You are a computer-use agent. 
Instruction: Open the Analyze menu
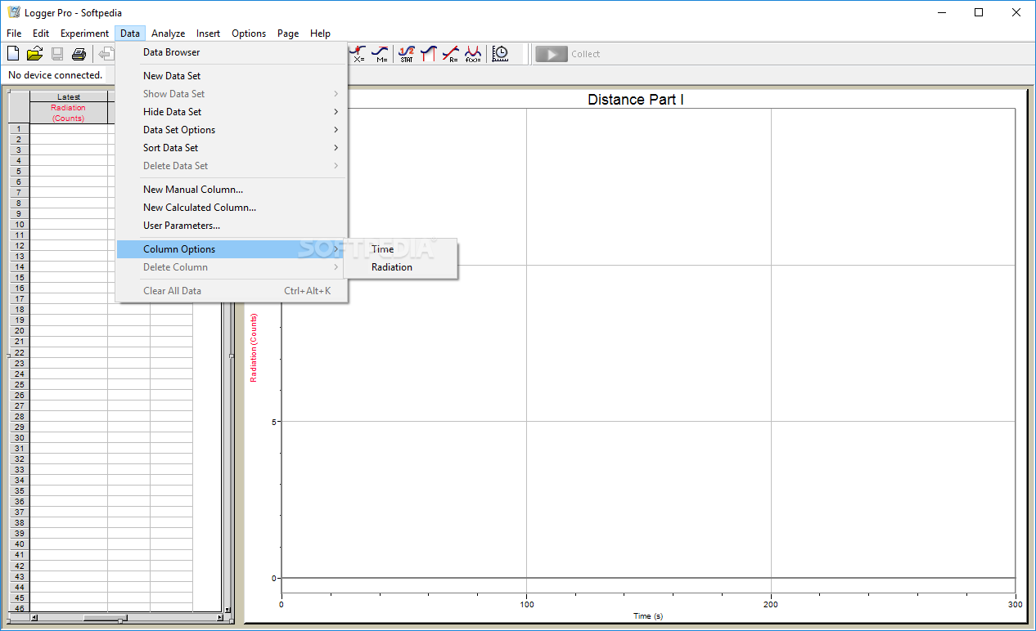168,34
